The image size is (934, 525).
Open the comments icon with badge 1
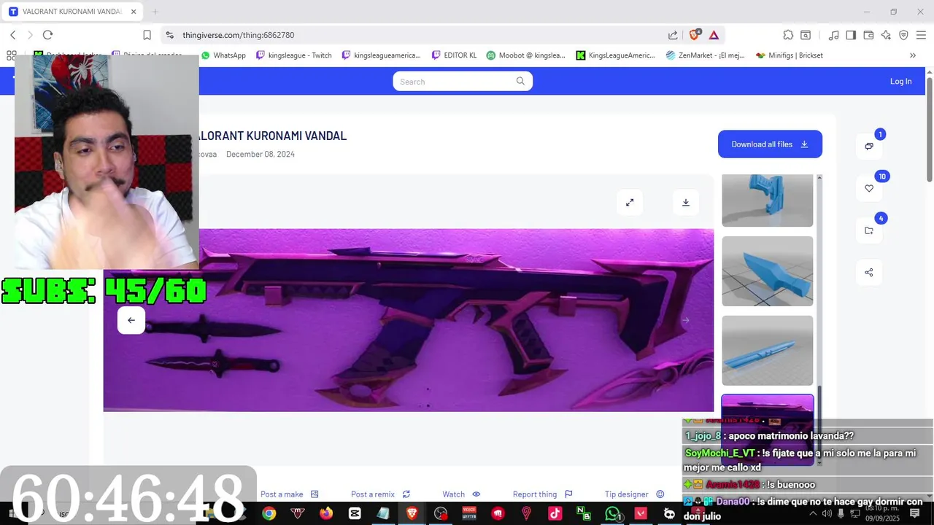coord(869,146)
